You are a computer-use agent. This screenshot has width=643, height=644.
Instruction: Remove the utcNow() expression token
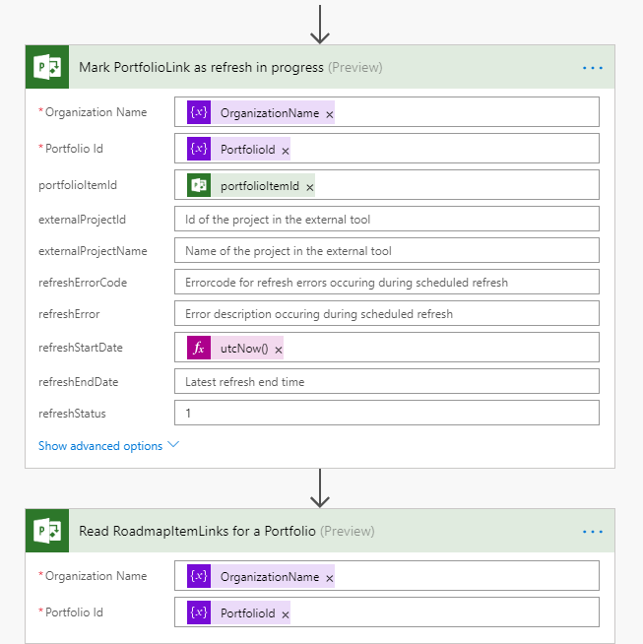pos(279,349)
